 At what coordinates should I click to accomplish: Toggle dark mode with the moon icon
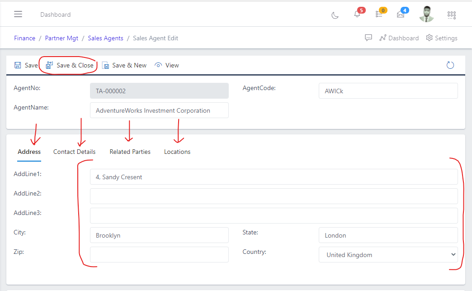click(335, 15)
